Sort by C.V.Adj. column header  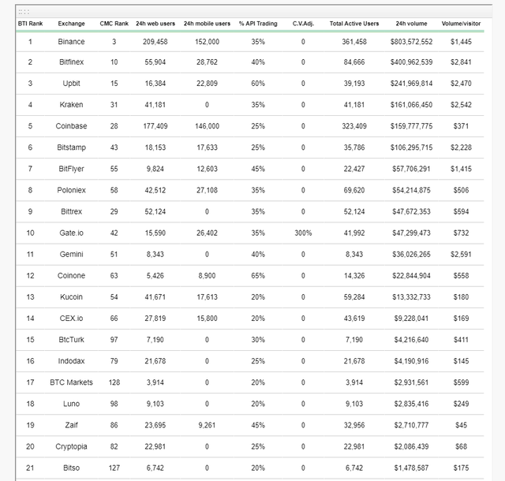(x=303, y=24)
